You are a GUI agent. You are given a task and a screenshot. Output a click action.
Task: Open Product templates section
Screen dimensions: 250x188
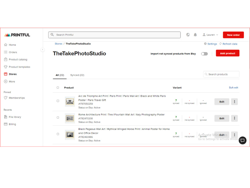(17, 67)
